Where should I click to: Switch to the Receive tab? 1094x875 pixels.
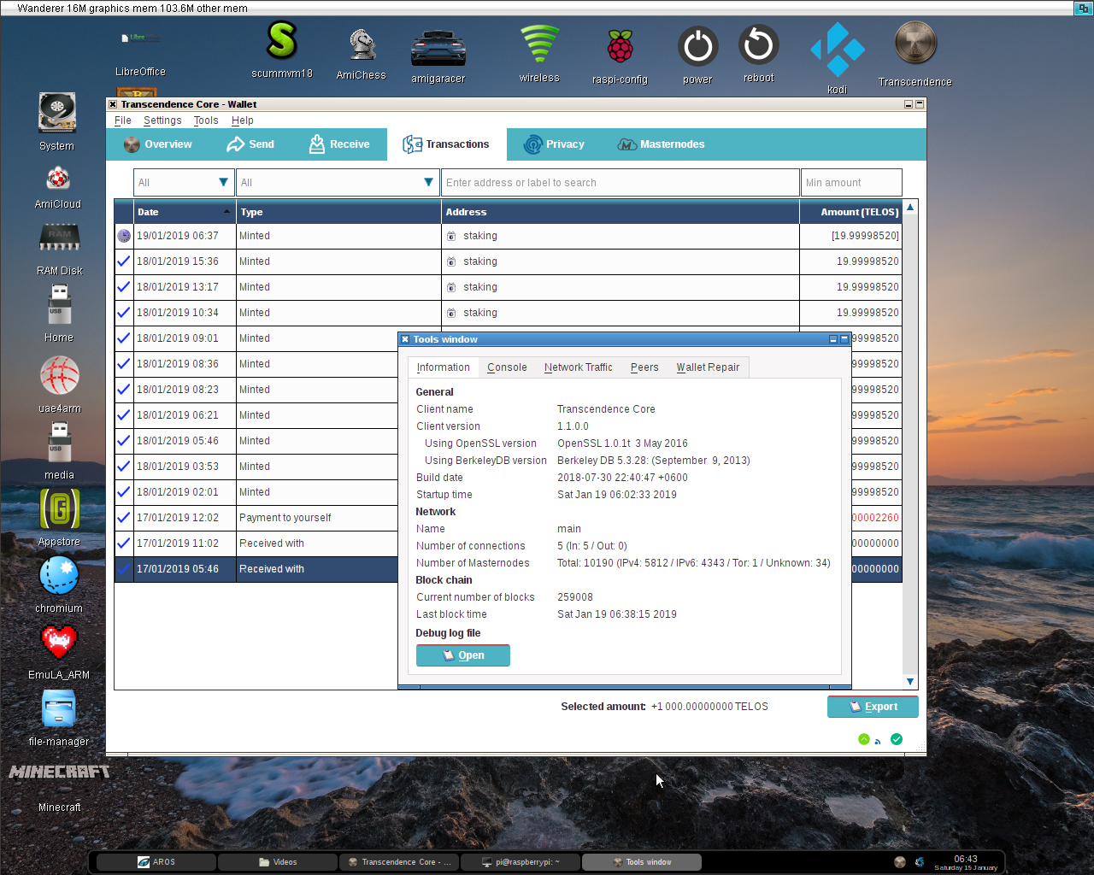coord(339,144)
